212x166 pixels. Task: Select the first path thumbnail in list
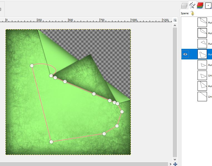coord(202,22)
